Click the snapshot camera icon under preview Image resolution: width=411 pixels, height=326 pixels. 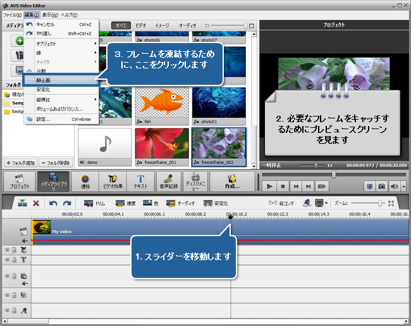pos(381,186)
